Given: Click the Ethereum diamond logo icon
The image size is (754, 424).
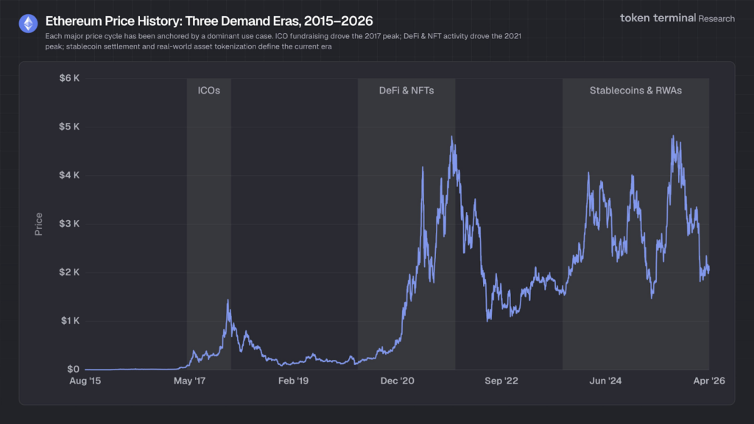Looking at the screenshot, I should pos(27,21).
